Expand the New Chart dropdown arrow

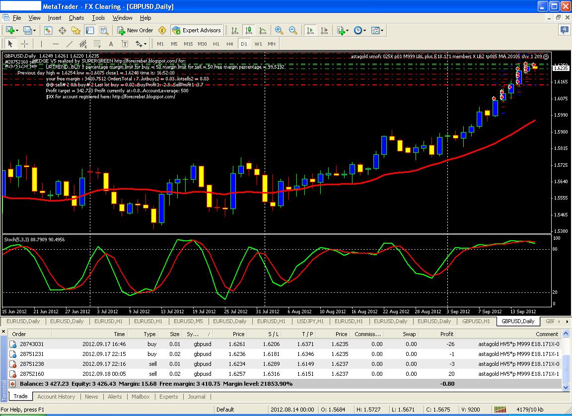[x=17, y=31]
